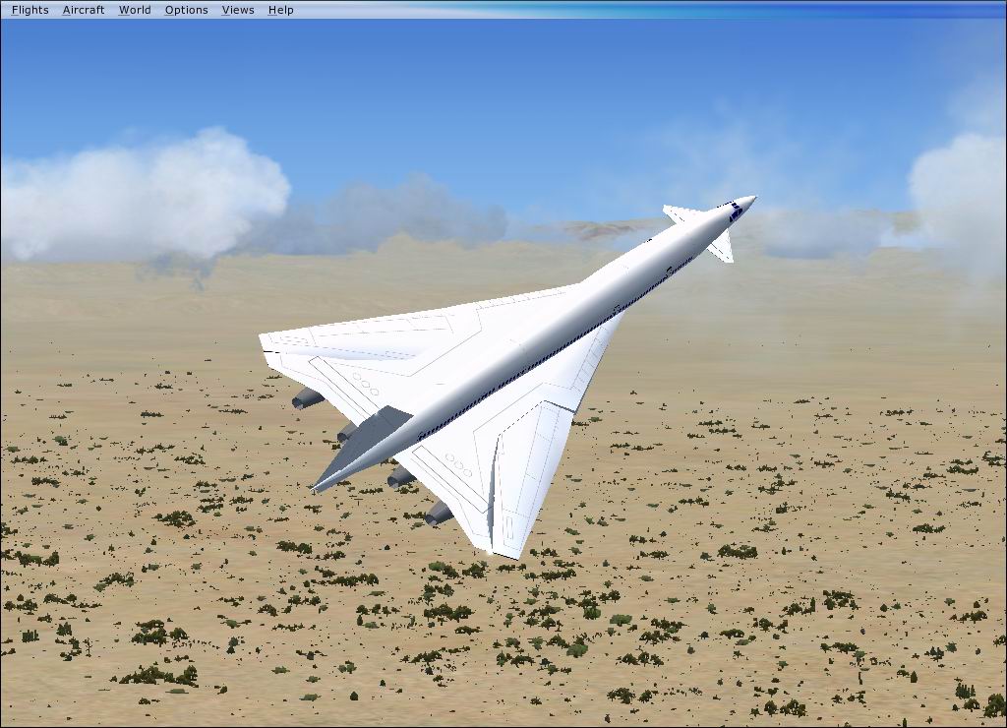The image size is (1007, 728).
Task: Click the lowest engine near the right wingtip
Action: click(438, 513)
